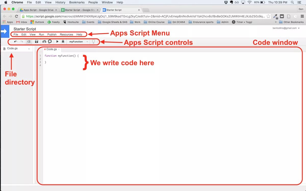Viewport: 306px width, 191px height.
Task: Reload the page in Chrome
Action: click(17, 16)
